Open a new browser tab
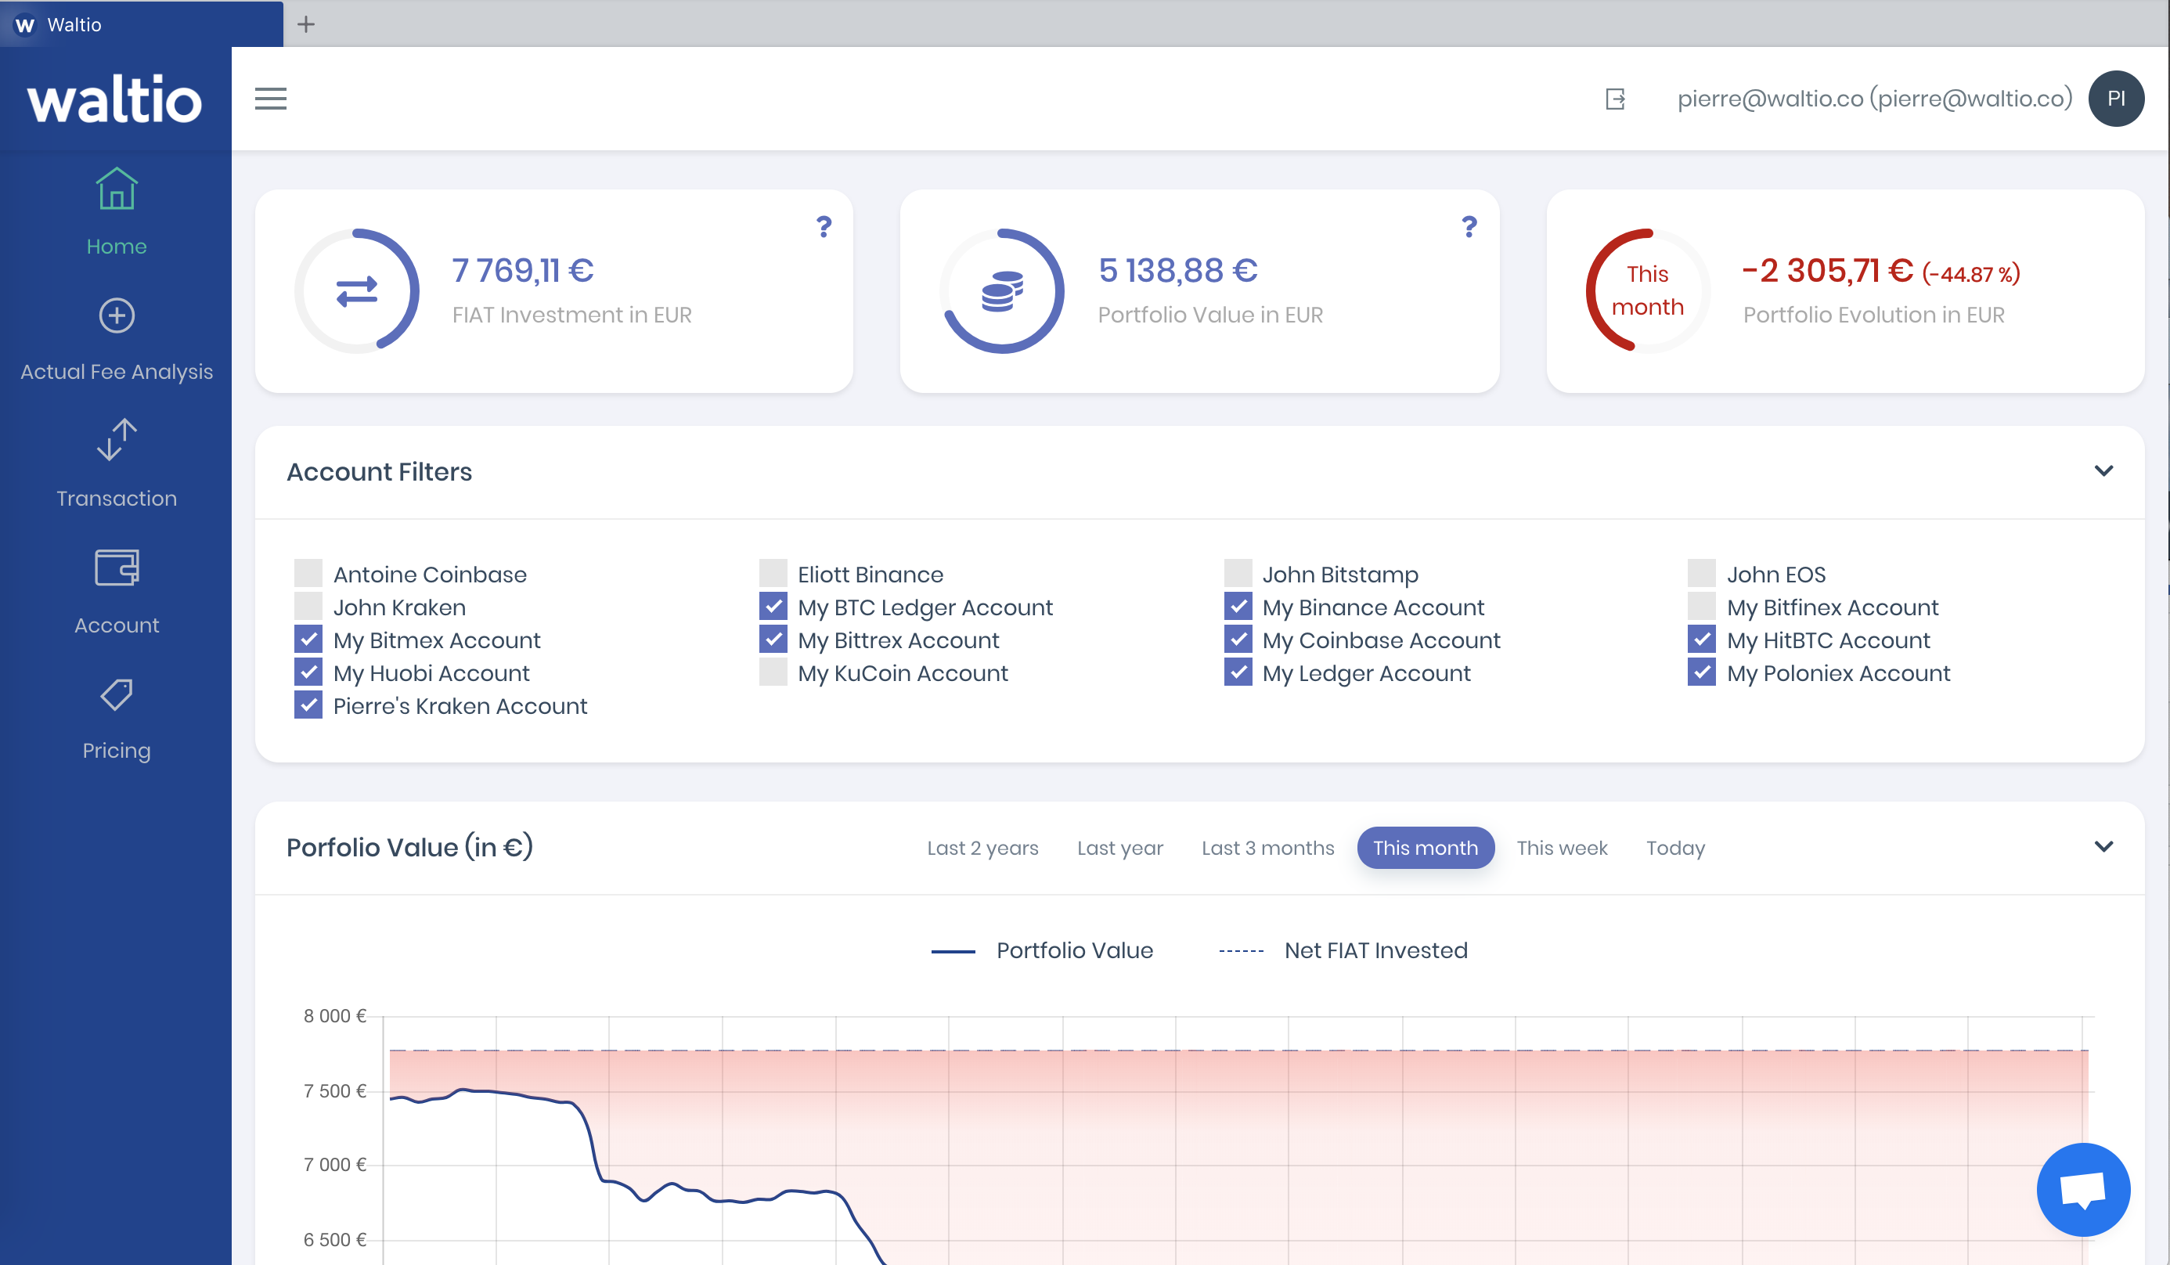 coord(305,24)
